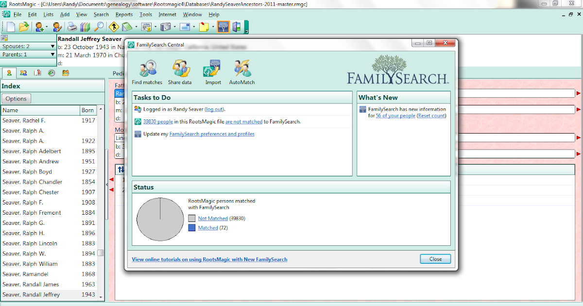Click the Reset count link

tap(431, 116)
